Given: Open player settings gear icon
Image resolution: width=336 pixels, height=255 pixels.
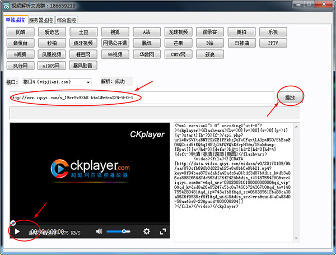Looking at the screenshot, I should tap(147, 231).
